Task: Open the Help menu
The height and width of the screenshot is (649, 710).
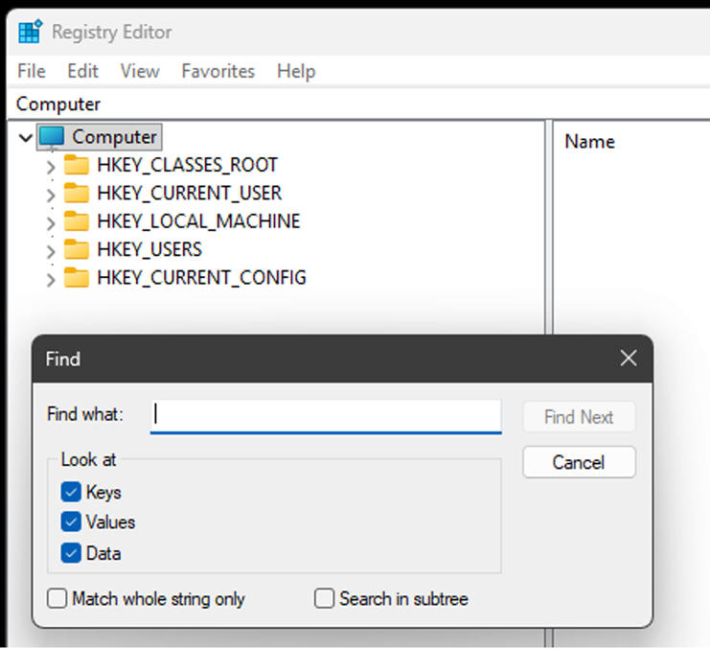Action: coord(296,71)
